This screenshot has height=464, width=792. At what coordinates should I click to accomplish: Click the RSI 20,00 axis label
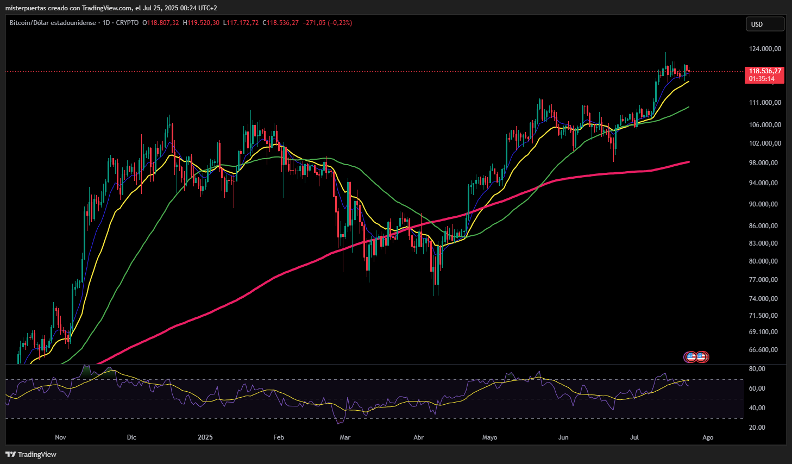757,428
